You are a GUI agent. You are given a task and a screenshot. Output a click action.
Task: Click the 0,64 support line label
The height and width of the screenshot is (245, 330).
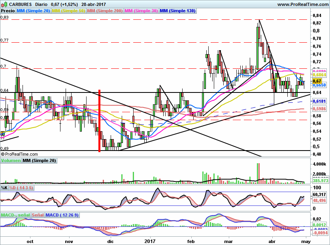coord(4,90)
